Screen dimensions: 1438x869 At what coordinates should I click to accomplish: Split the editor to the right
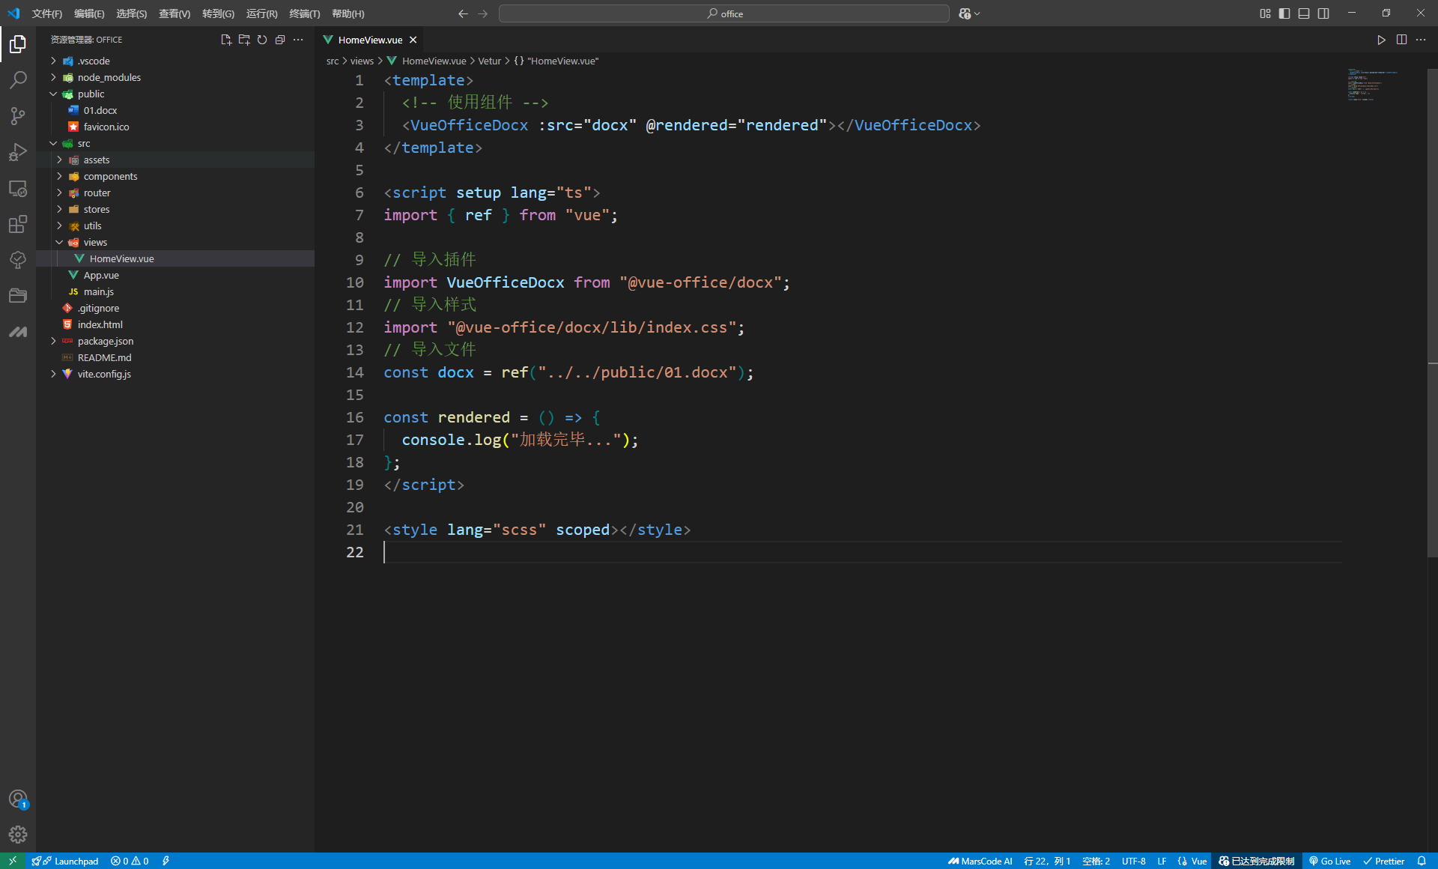pyautogui.click(x=1401, y=40)
